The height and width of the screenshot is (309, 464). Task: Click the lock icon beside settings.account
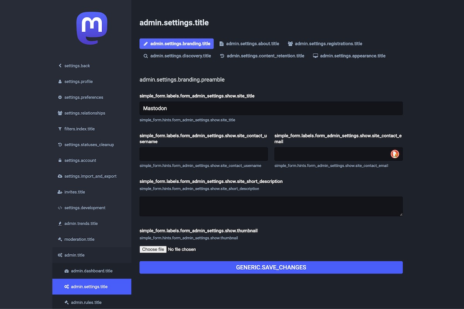(x=60, y=161)
